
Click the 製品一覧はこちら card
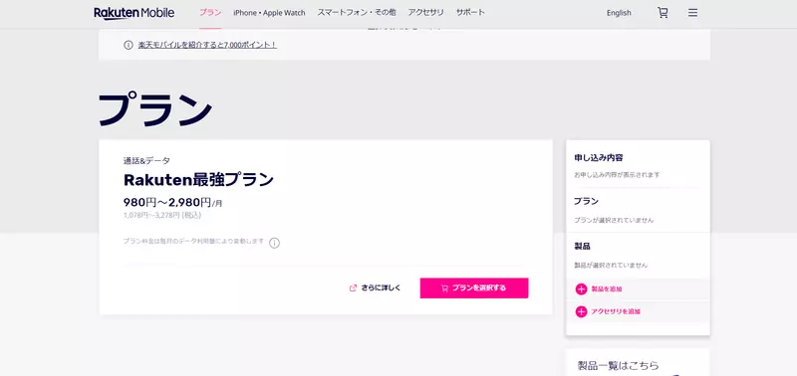pyautogui.click(x=638, y=362)
